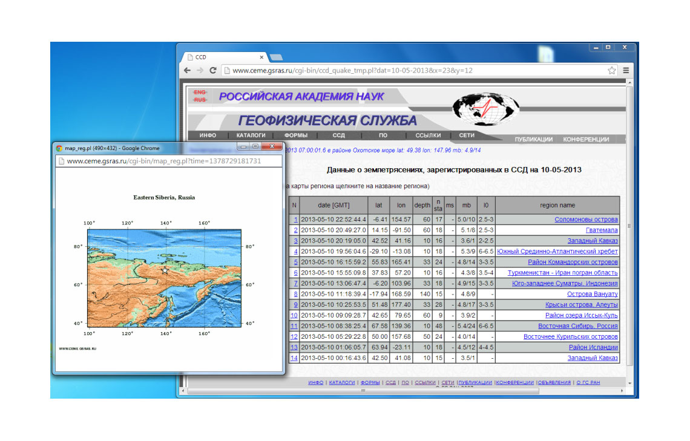Close the CCD browser tab
The image size is (690, 441).
pyautogui.click(x=261, y=57)
